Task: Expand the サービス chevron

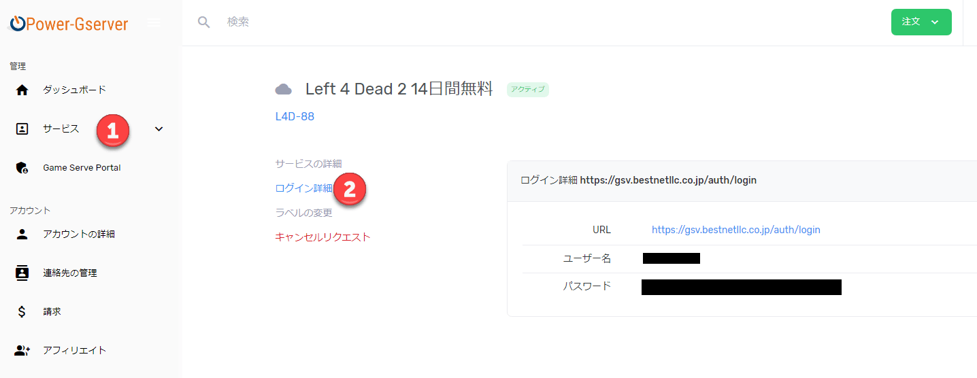Action: tap(159, 128)
